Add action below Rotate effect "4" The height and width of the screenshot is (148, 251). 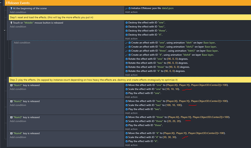[131, 75]
